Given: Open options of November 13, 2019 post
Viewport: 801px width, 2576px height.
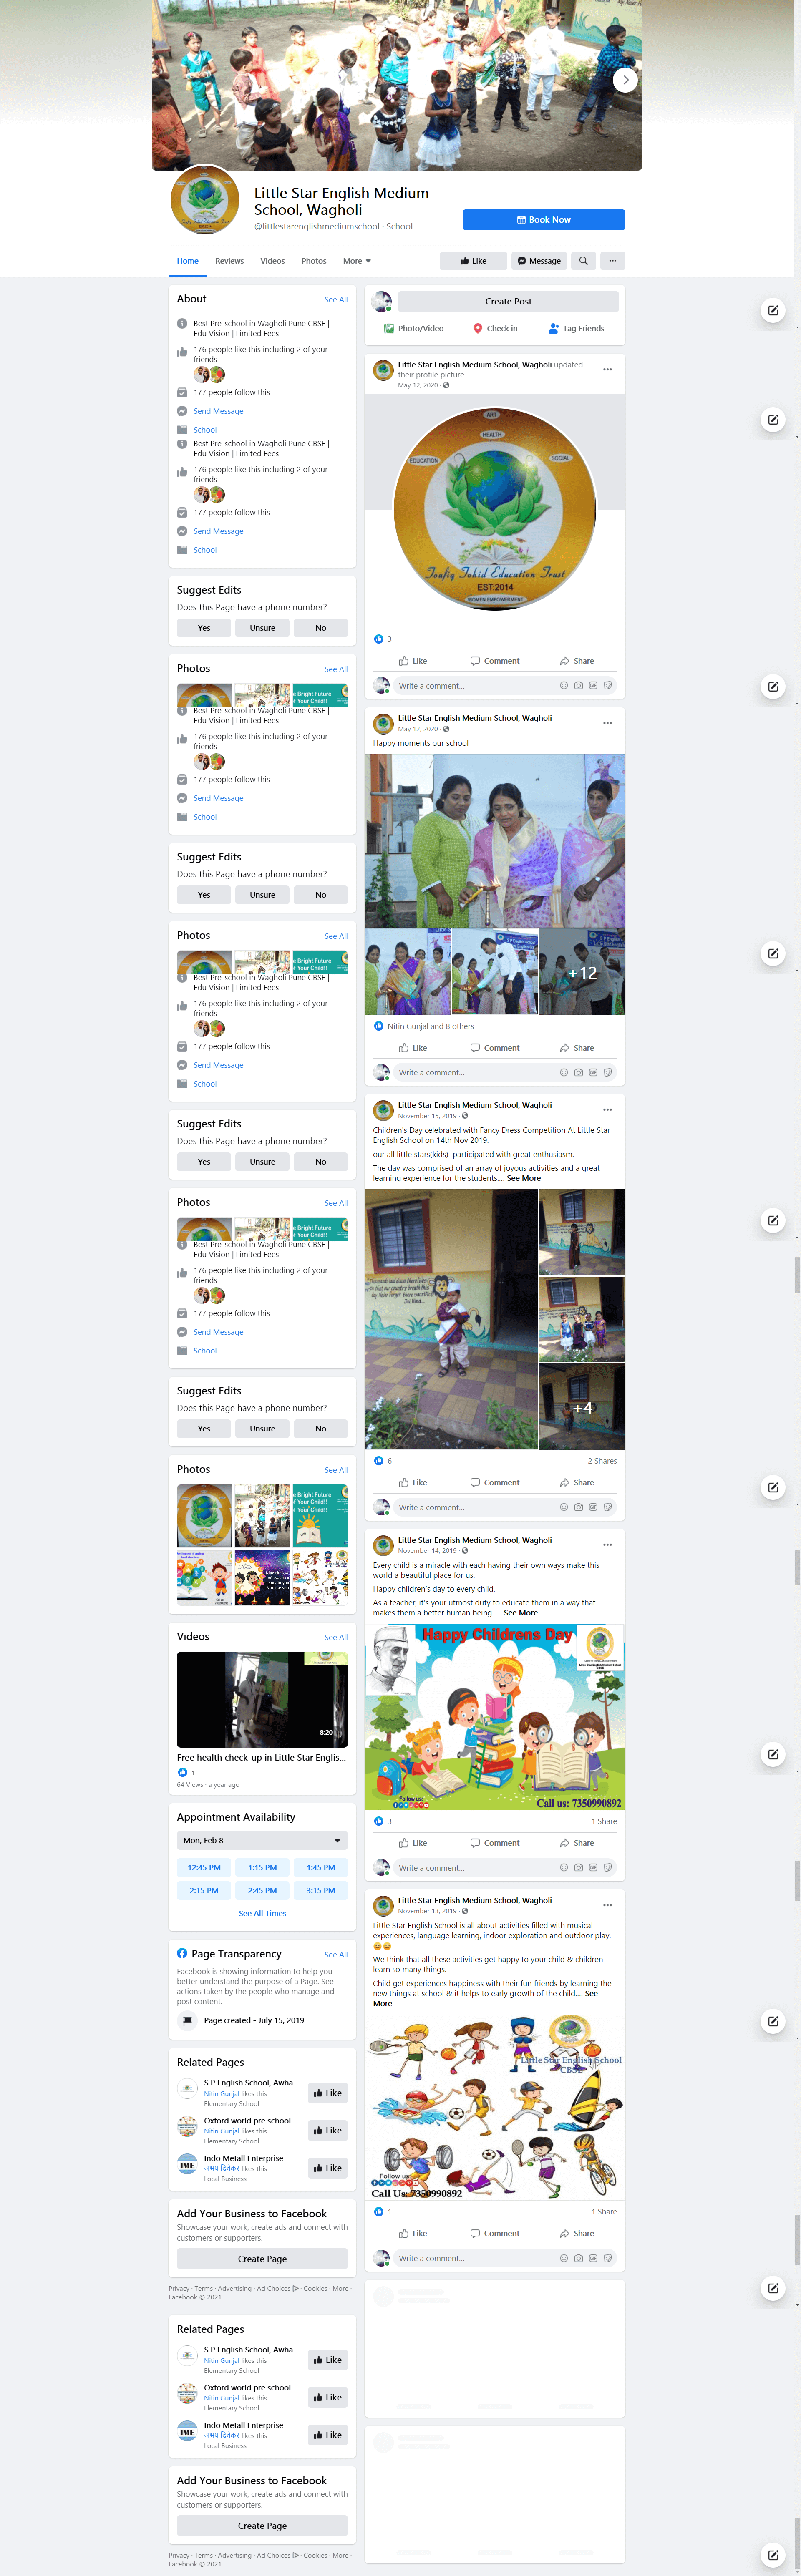Looking at the screenshot, I should [607, 1904].
